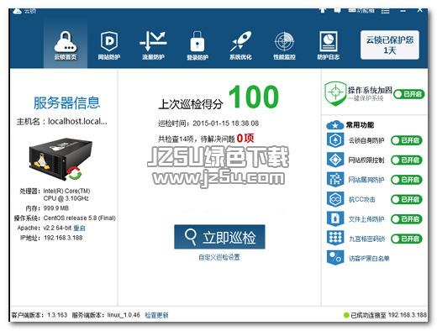Click the 网站权限控制 label
The width and height of the screenshot is (437, 331).
366,160
